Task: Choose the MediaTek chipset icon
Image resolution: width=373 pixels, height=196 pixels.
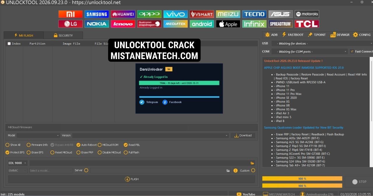Action: [175, 24]
